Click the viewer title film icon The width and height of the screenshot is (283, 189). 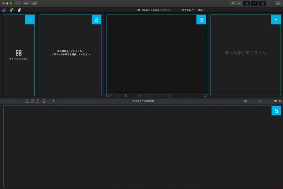139,10
